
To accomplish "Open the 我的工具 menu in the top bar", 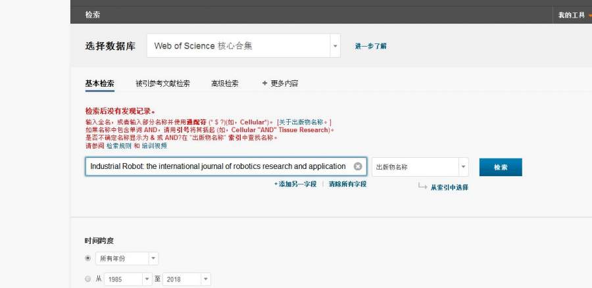I will click(x=574, y=15).
